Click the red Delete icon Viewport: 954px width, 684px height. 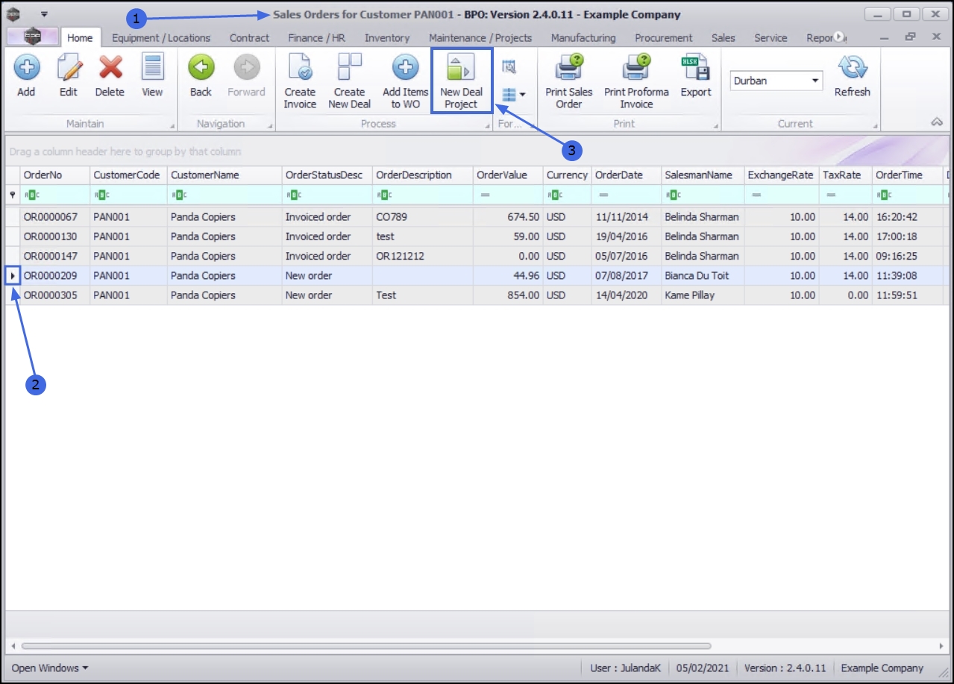pyautogui.click(x=110, y=68)
